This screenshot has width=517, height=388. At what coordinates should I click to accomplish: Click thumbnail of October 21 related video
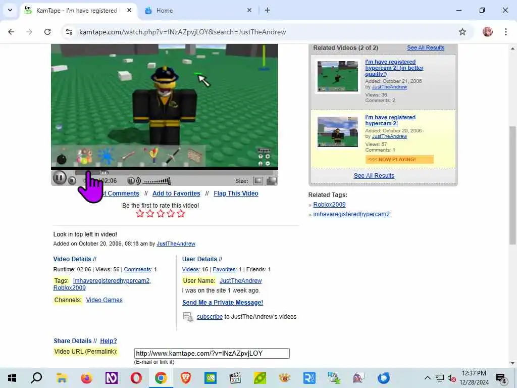(x=337, y=76)
